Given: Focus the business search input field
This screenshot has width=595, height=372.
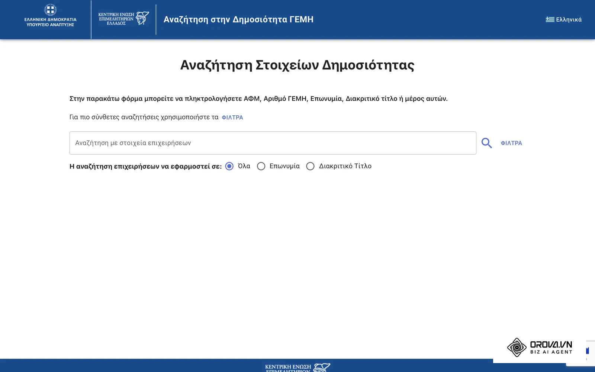Looking at the screenshot, I should click(273, 143).
